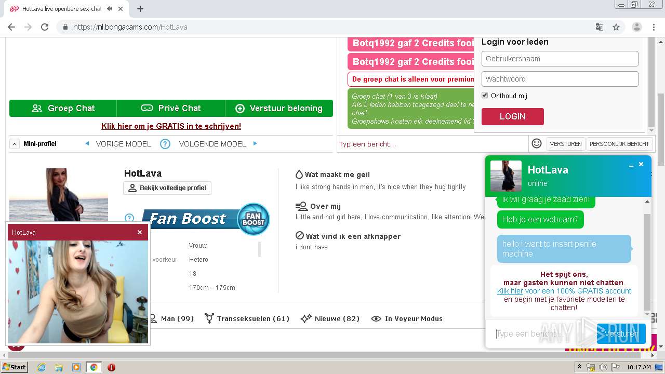Click the browser address bar URL
This screenshot has width=665, height=374.
click(x=130, y=27)
